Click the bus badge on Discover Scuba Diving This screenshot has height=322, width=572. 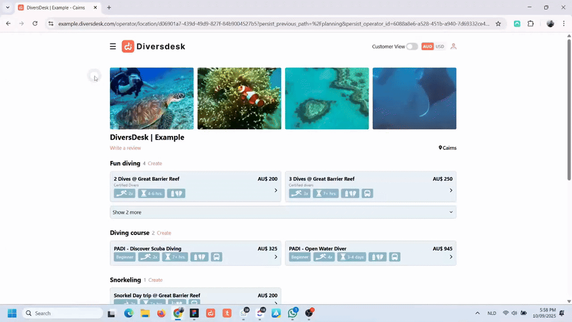(x=216, y=257)
